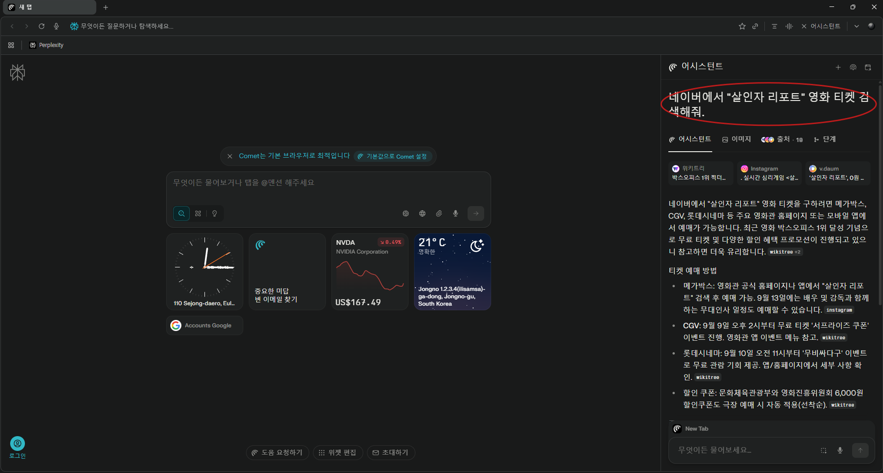Click wikitree citation after CGV item
Screen dimensions: 883x473
pyautogui.click(x=834, y=337)
